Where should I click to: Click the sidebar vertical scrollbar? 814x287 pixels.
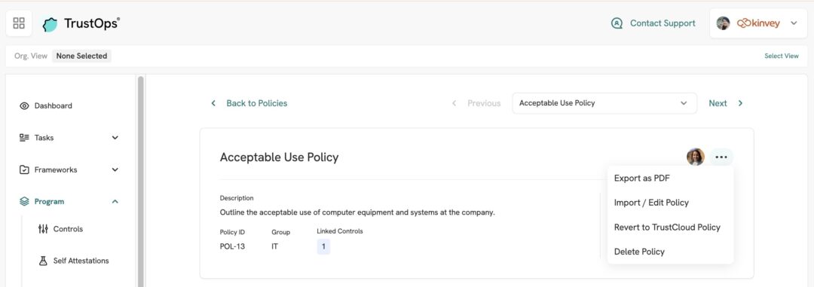(x=140, y=182)
